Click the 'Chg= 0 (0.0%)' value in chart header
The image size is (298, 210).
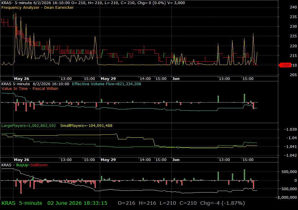click(x=151, y=3)
